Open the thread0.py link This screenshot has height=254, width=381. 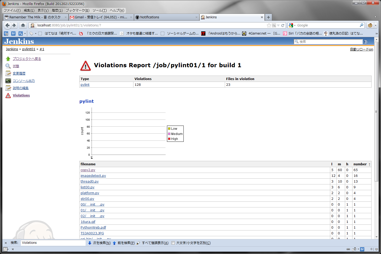pyautogui.click(x=89, y=182)
